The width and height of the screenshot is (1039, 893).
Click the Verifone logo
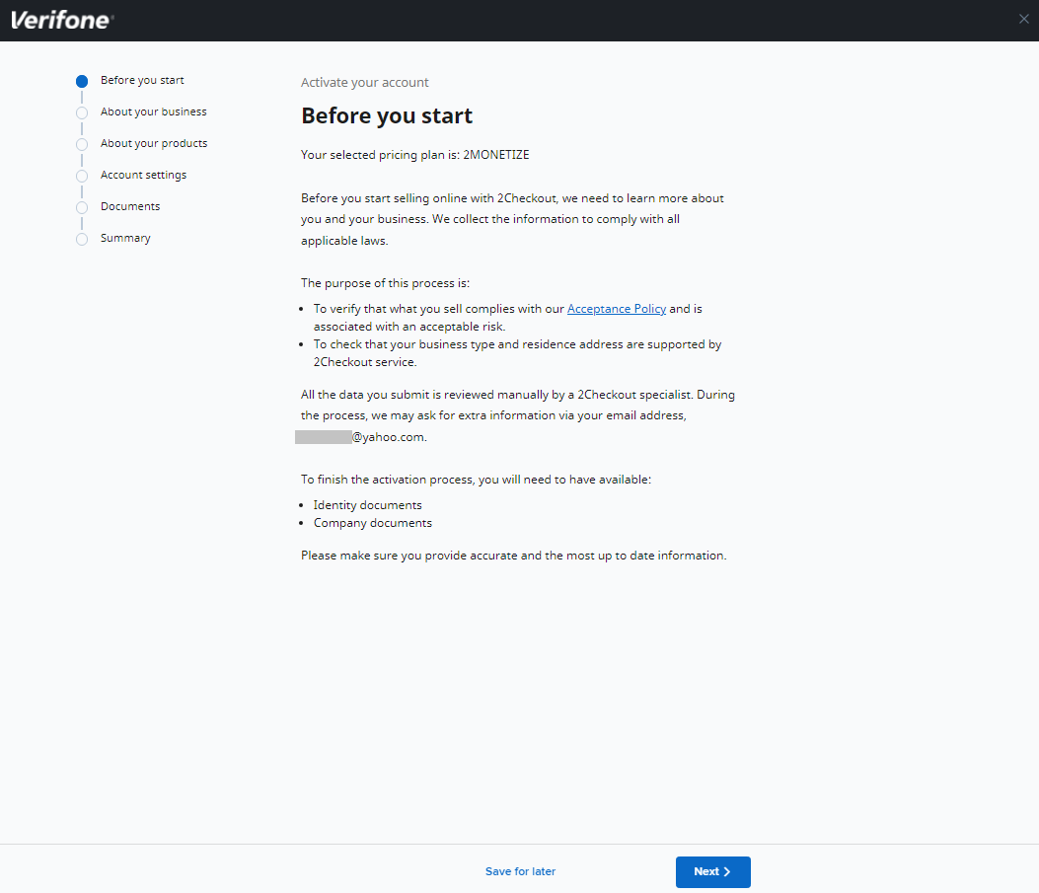[62, 20]
